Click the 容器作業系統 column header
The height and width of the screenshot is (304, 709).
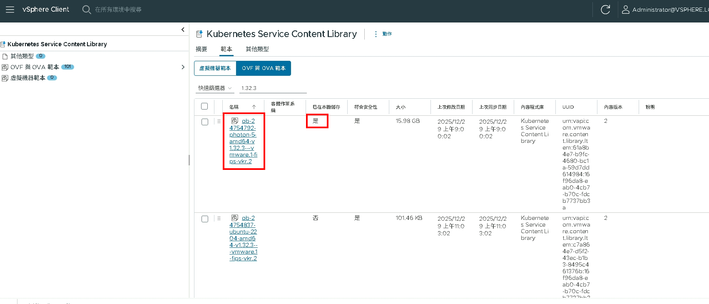[x=283, y=107]
